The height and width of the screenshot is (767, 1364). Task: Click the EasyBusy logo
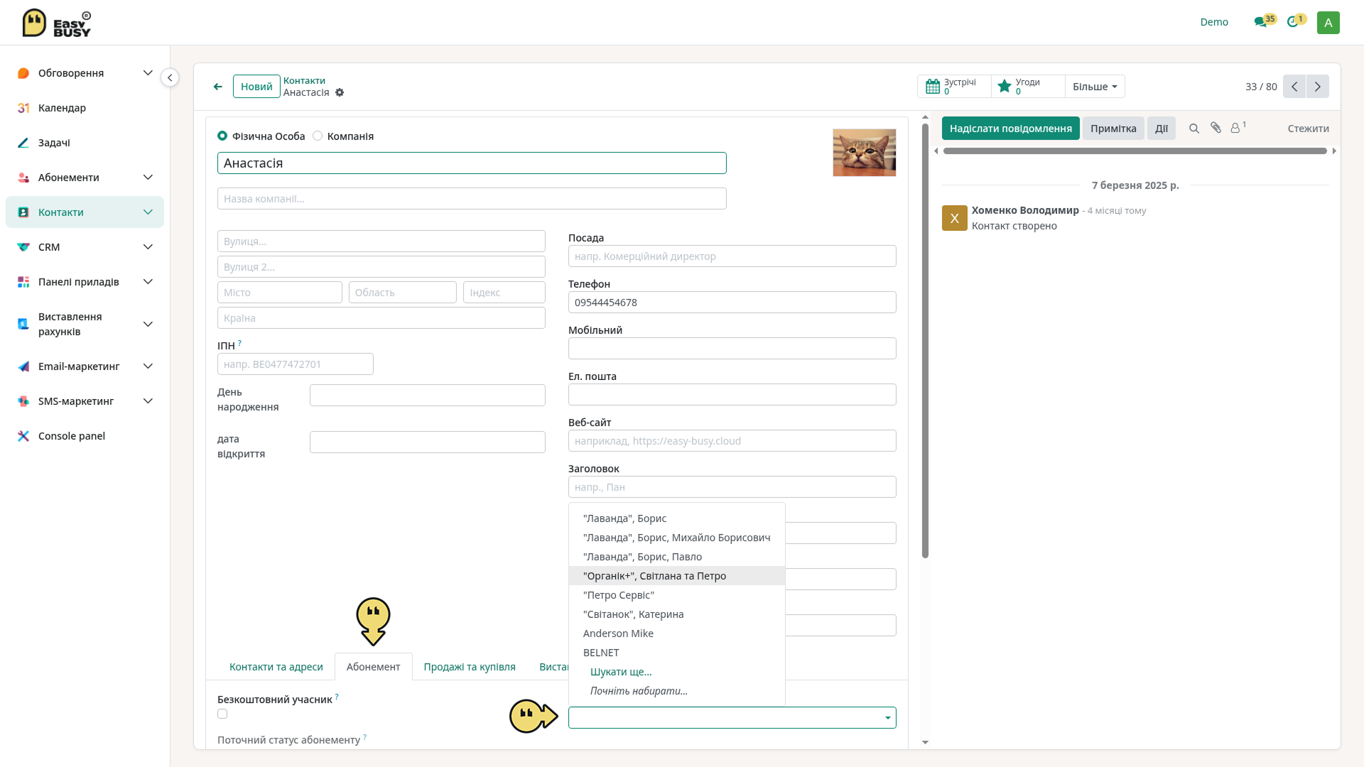tap(57, 23)
